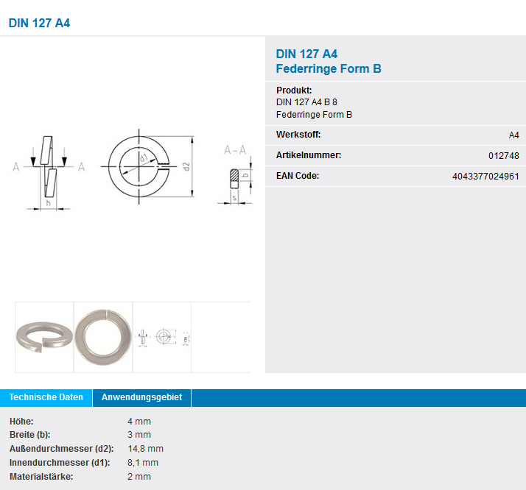Select the Artikelnummer value 012748
Image resolution: width=526 pixels, height=490 pixels.
pos(503,156)
